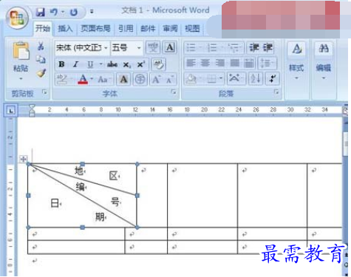Open the 插入 ribbon tab
This screenshot has height=277, width=351.
pos(65,29)
